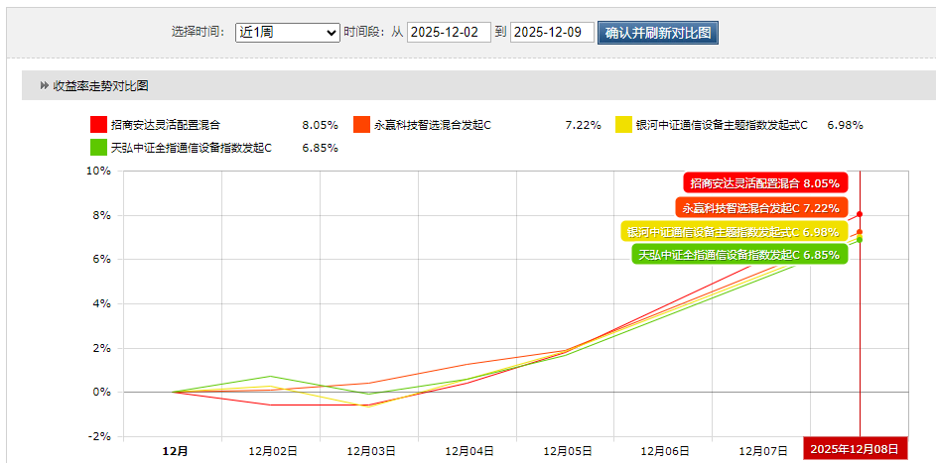Click the yellow tooltip 银河中证通信设备主题指数发起式C 6.98%
This screenshot has height=463, width=936.
point(734,231)
